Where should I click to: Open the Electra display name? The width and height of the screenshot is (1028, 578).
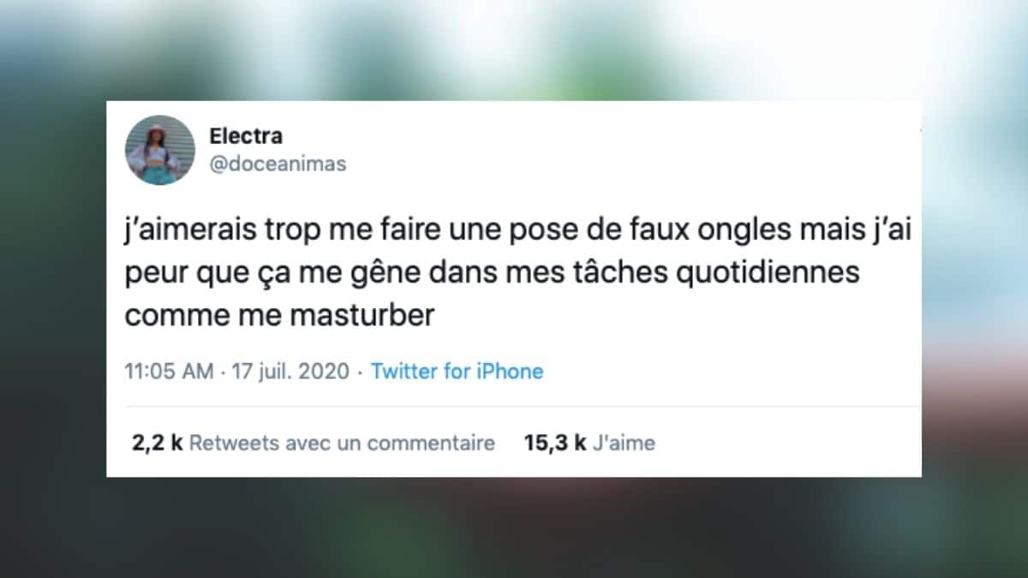(x=246, y=135)
